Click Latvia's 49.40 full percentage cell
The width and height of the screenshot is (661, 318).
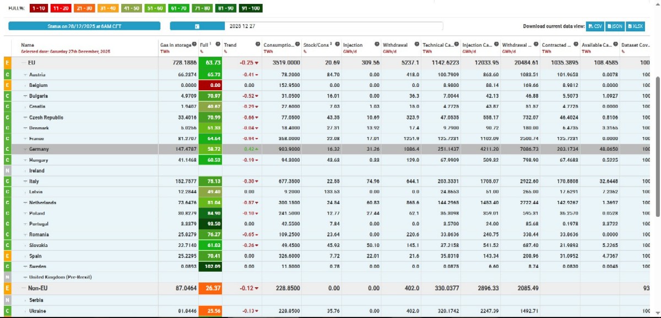(x=211, y=192)
